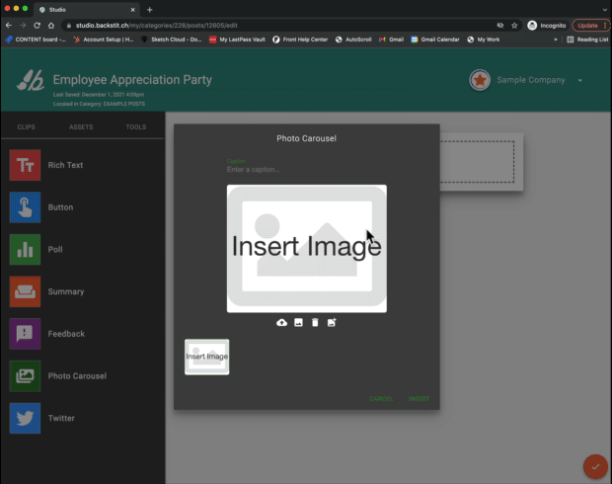Click the choose image icon under preview

point(298,322)
